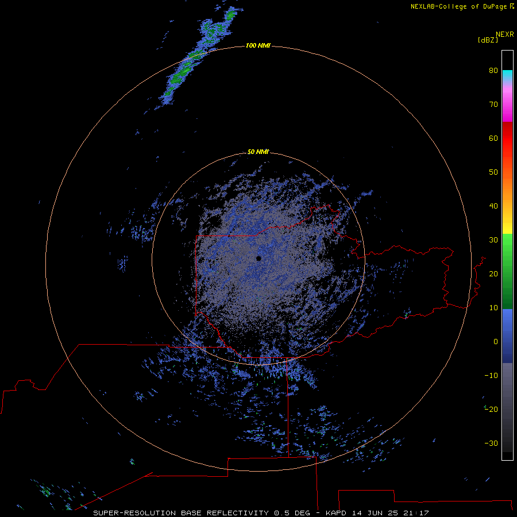Image resolution: width=517 pixels, height=517 pixels.
Task: Click the 80 value on dBZ scale
Action: point(493,70)
